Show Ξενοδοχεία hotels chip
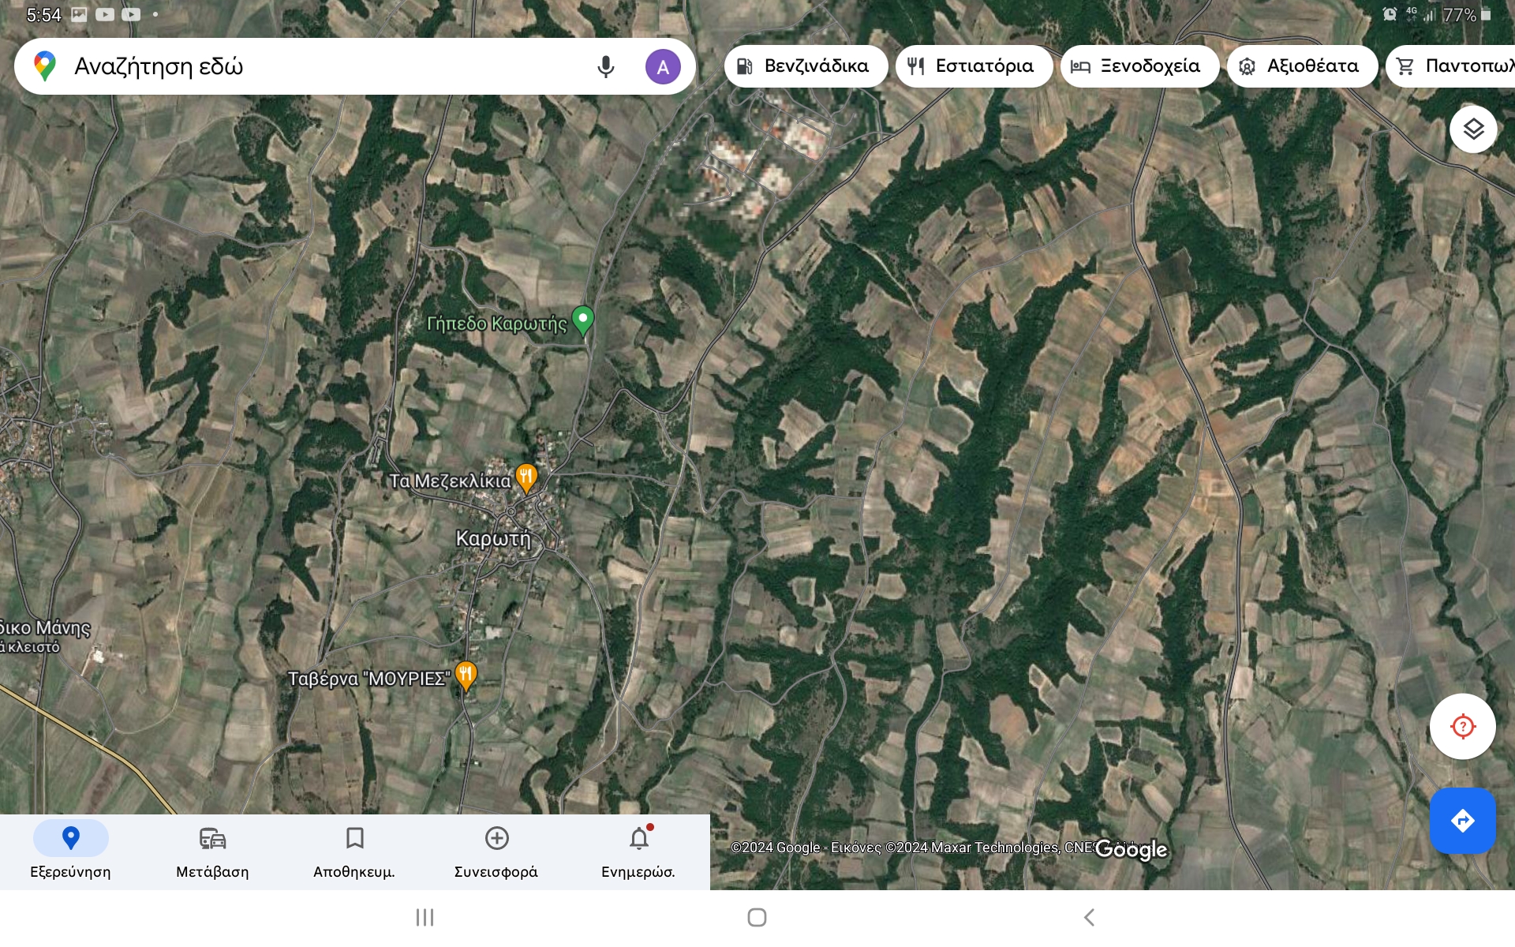This screenshot has height=947, width=1515. [x=1139, y=66]
